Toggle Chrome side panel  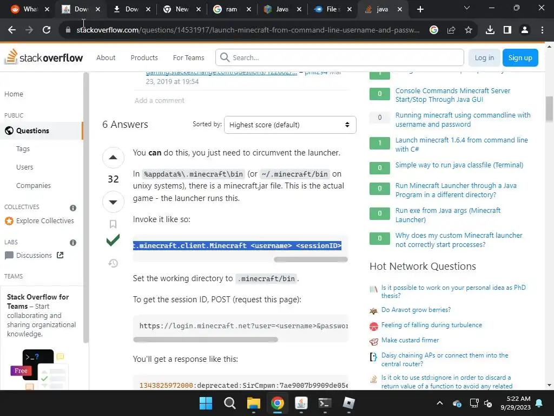(507, 30)
